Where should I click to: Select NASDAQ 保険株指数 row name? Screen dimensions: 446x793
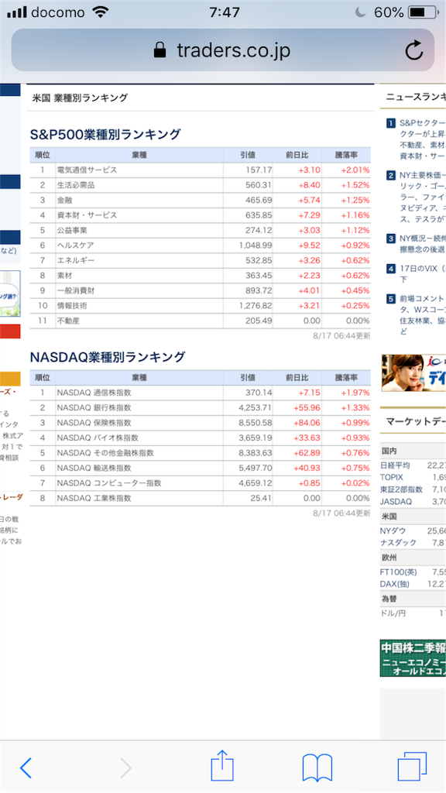(94, 423)
